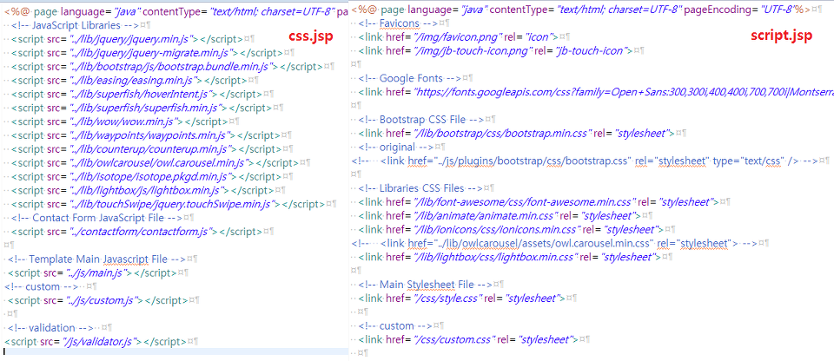This screenshot has height=361, width=834.
Task: Click the hoverIntent.js script path
Action: coord(142,94)
